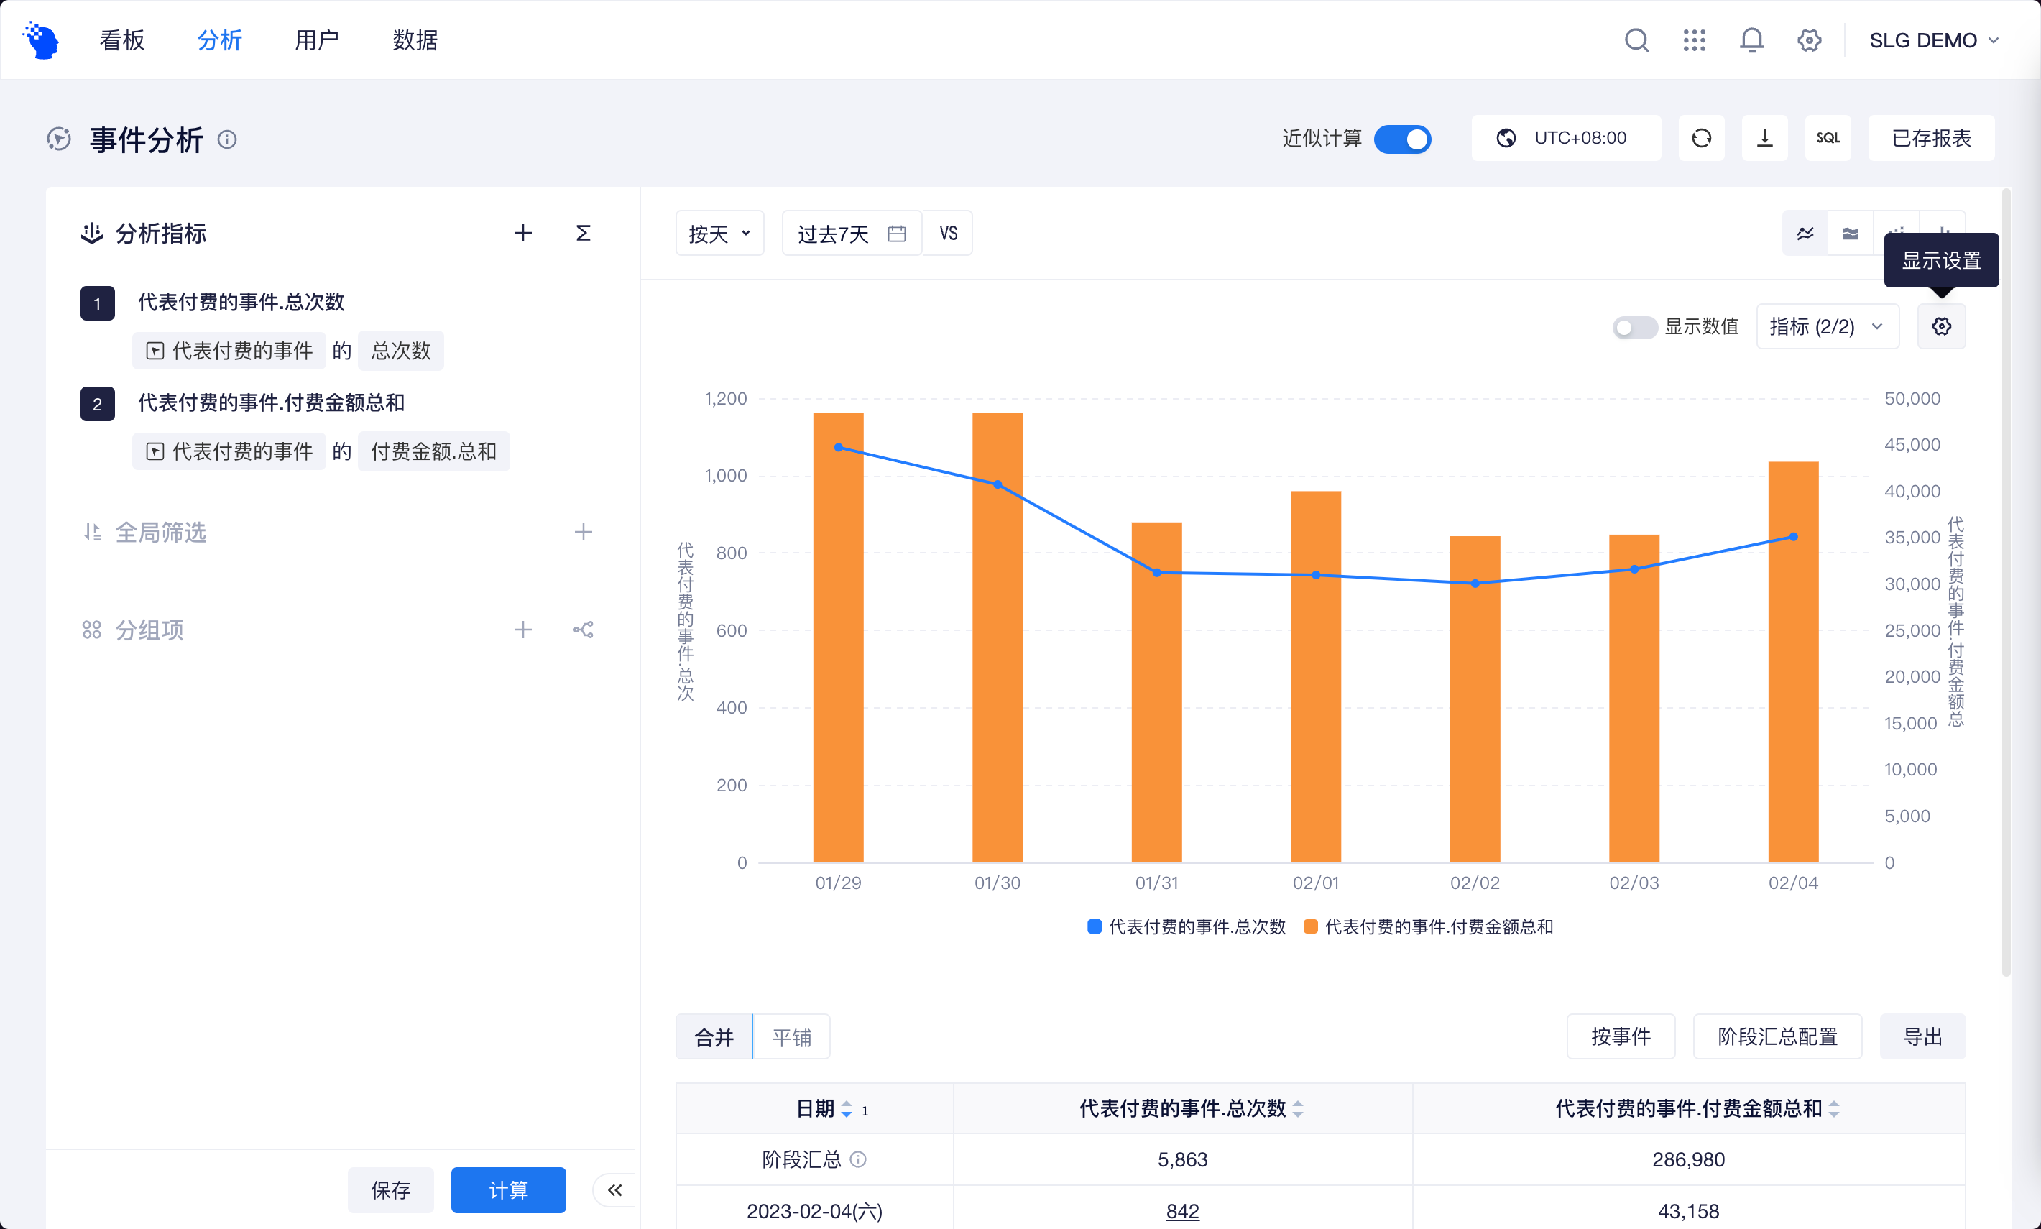The image size is (2041, 1229).
Task: Open the SQL view button
Action: pos(1828,138)
